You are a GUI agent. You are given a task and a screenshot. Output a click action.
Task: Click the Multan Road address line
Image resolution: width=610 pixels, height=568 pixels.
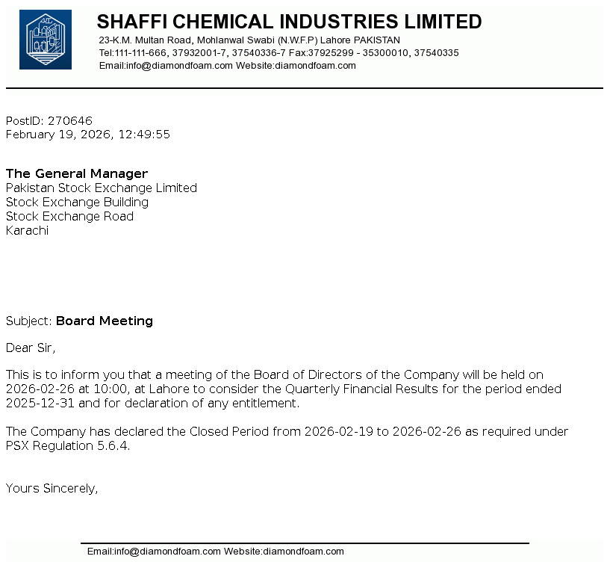coord(249,40)
